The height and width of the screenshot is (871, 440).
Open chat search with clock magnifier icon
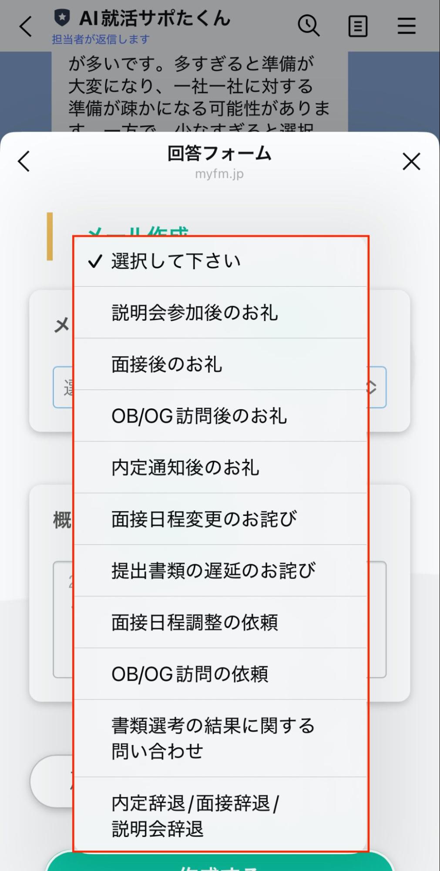tap(309, 25)
